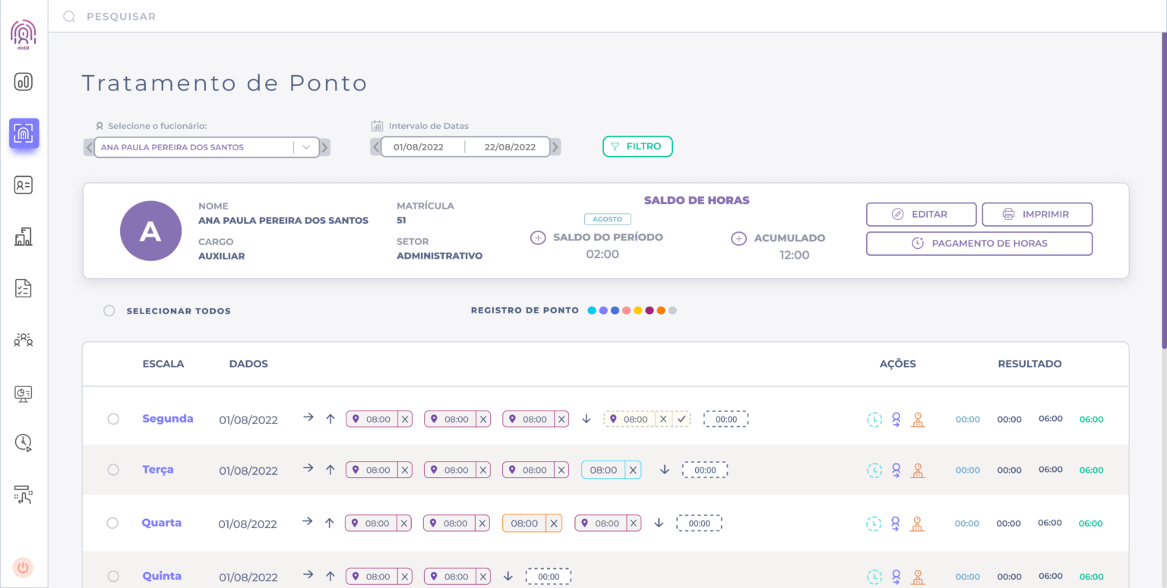Select the team group icon in the sidebar
Image resolution: width=1167 pixels, height=588 pixels.
[23, 339]
